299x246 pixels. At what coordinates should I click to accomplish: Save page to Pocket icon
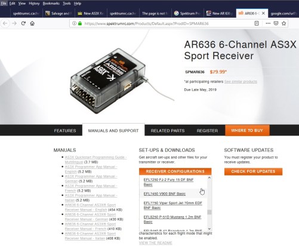tap(276, 23)
